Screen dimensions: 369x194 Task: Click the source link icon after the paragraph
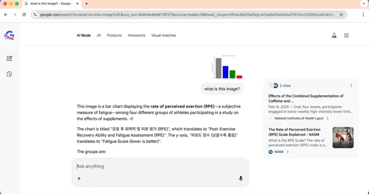pyautogui.click(x=132, y=119)
